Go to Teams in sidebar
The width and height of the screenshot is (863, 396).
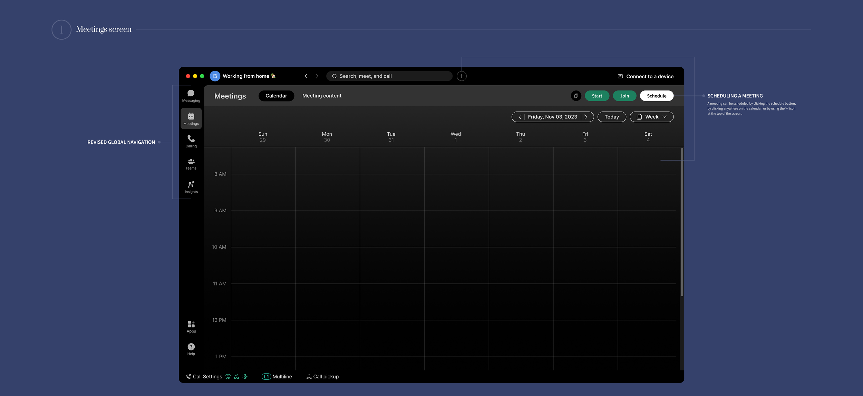(x=191, y=164)
